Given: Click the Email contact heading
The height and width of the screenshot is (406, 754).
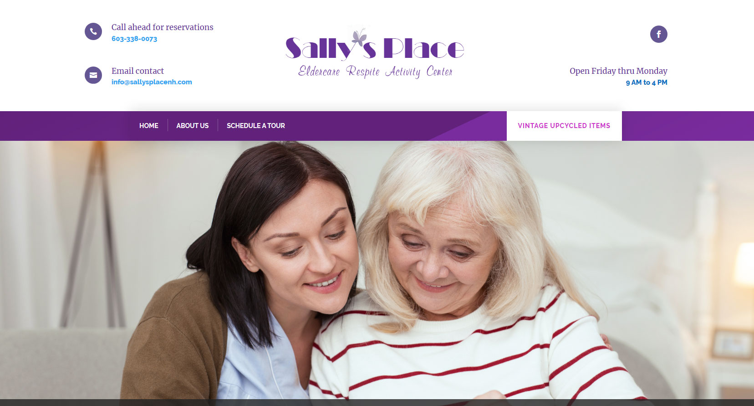Looking at the screenshot, I should pos(138,71).
